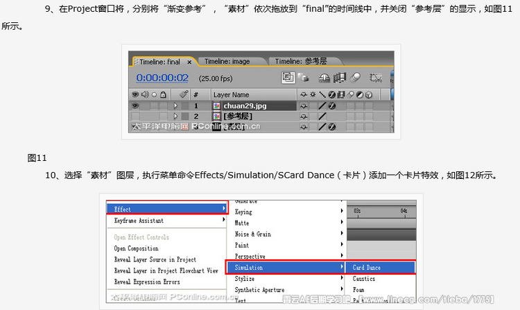
Task: Click the Motion Blur column header icon
Action: point(351,95)
